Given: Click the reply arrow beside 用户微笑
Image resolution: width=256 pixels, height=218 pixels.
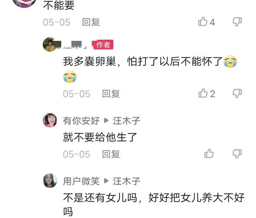Looking at the screenshot, I should pyautogui.click(x=106, y=181).
